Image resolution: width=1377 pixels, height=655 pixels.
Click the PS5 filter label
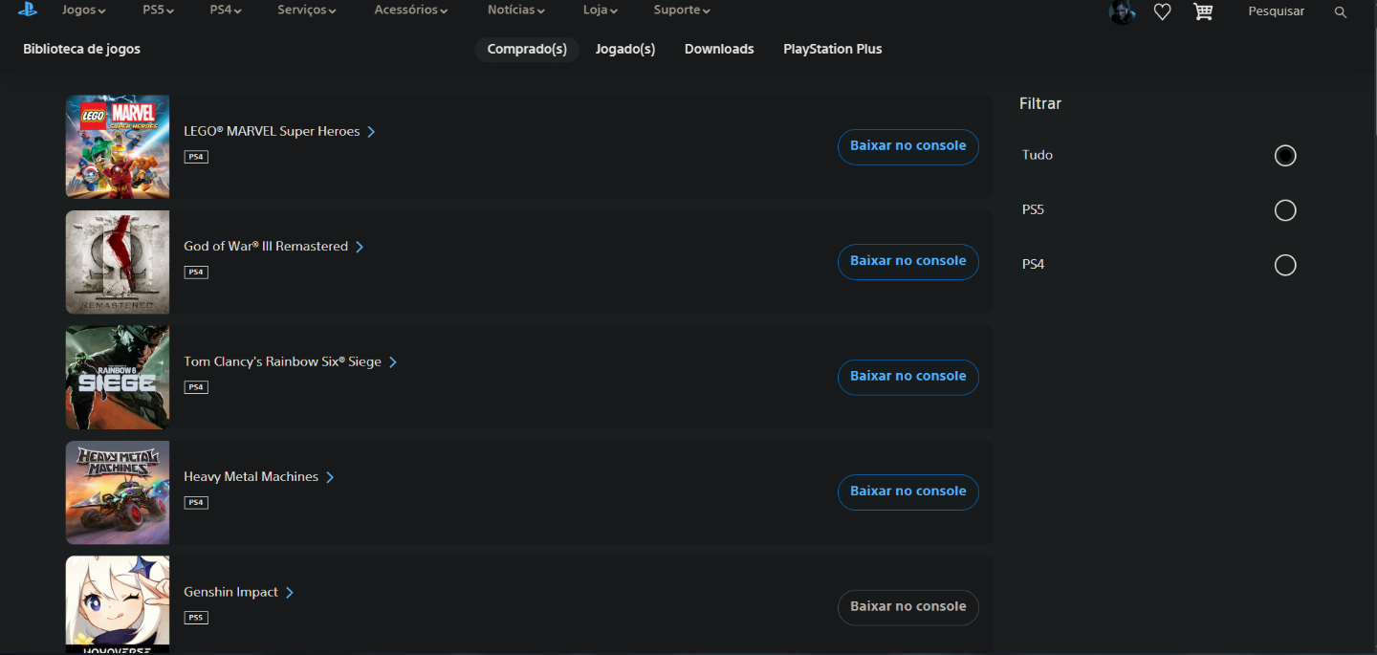1033,209
